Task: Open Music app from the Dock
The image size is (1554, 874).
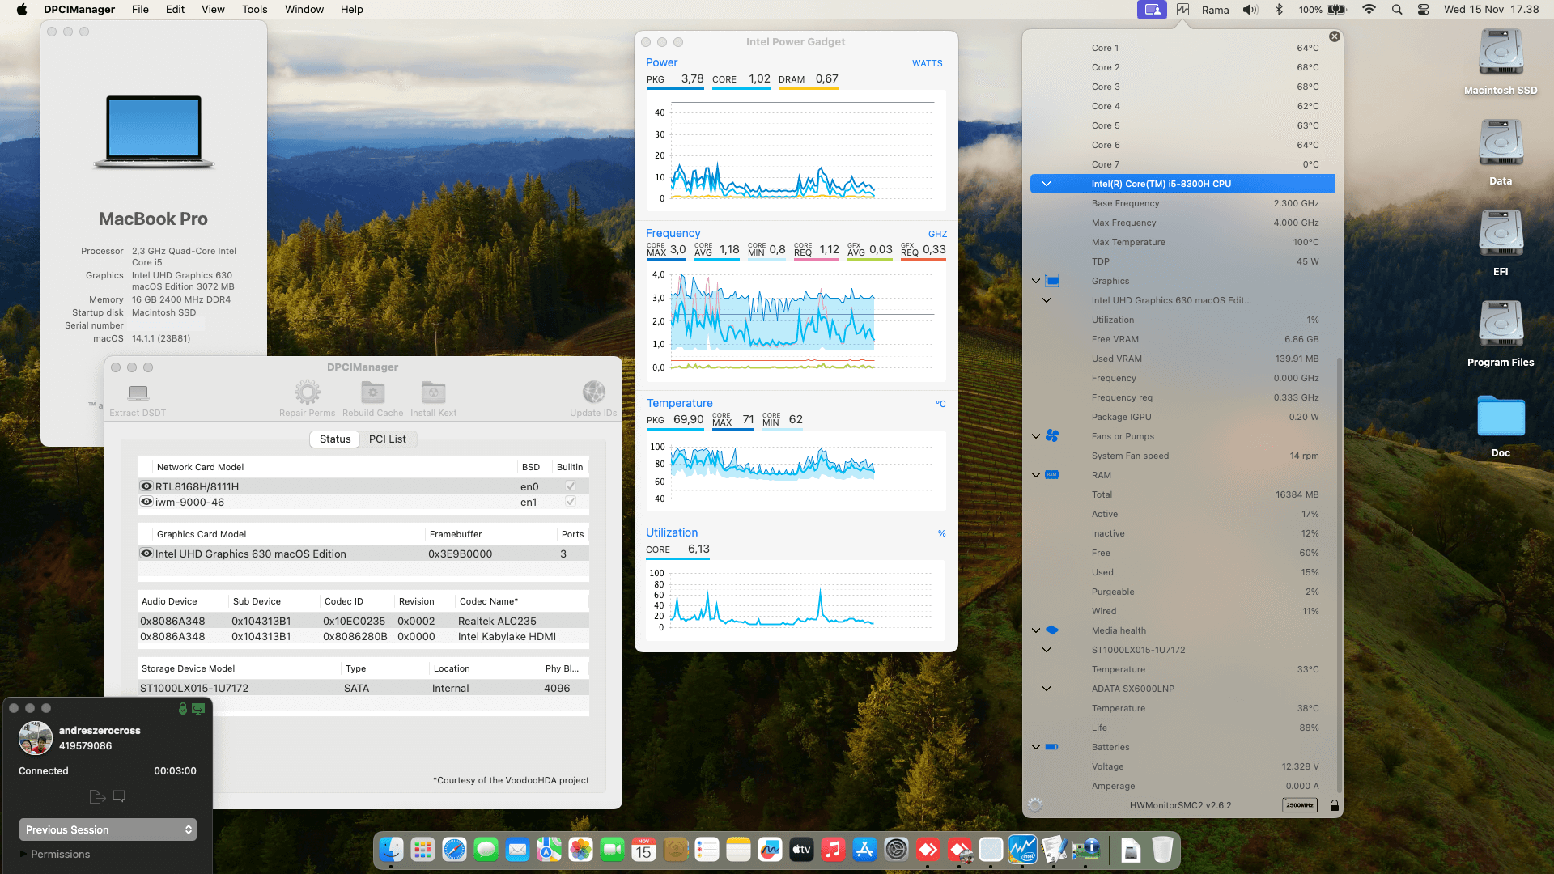Action: (833, 849)
